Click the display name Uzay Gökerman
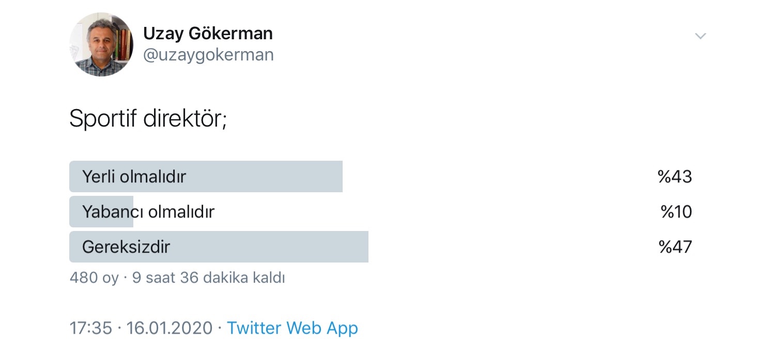784x355 pixels. pyautogui.click(x=208, y=34)
